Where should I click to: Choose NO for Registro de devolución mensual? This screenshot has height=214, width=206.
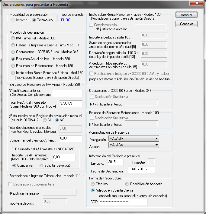pos(60,120)
